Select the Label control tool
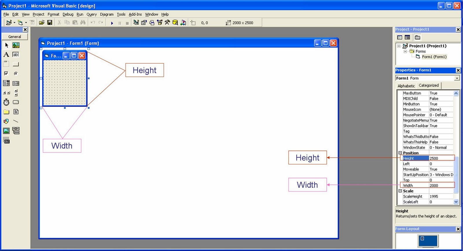The height and width of the screenshot is (251, 463). tap(6, 55)
